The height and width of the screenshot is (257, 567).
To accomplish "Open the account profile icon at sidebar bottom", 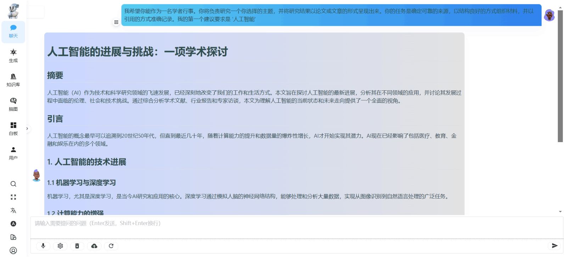I will click(x=13, y=251).
